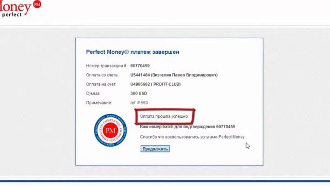Click the Примечание label
The image size is (330, 186).
(x=99, y=103)
